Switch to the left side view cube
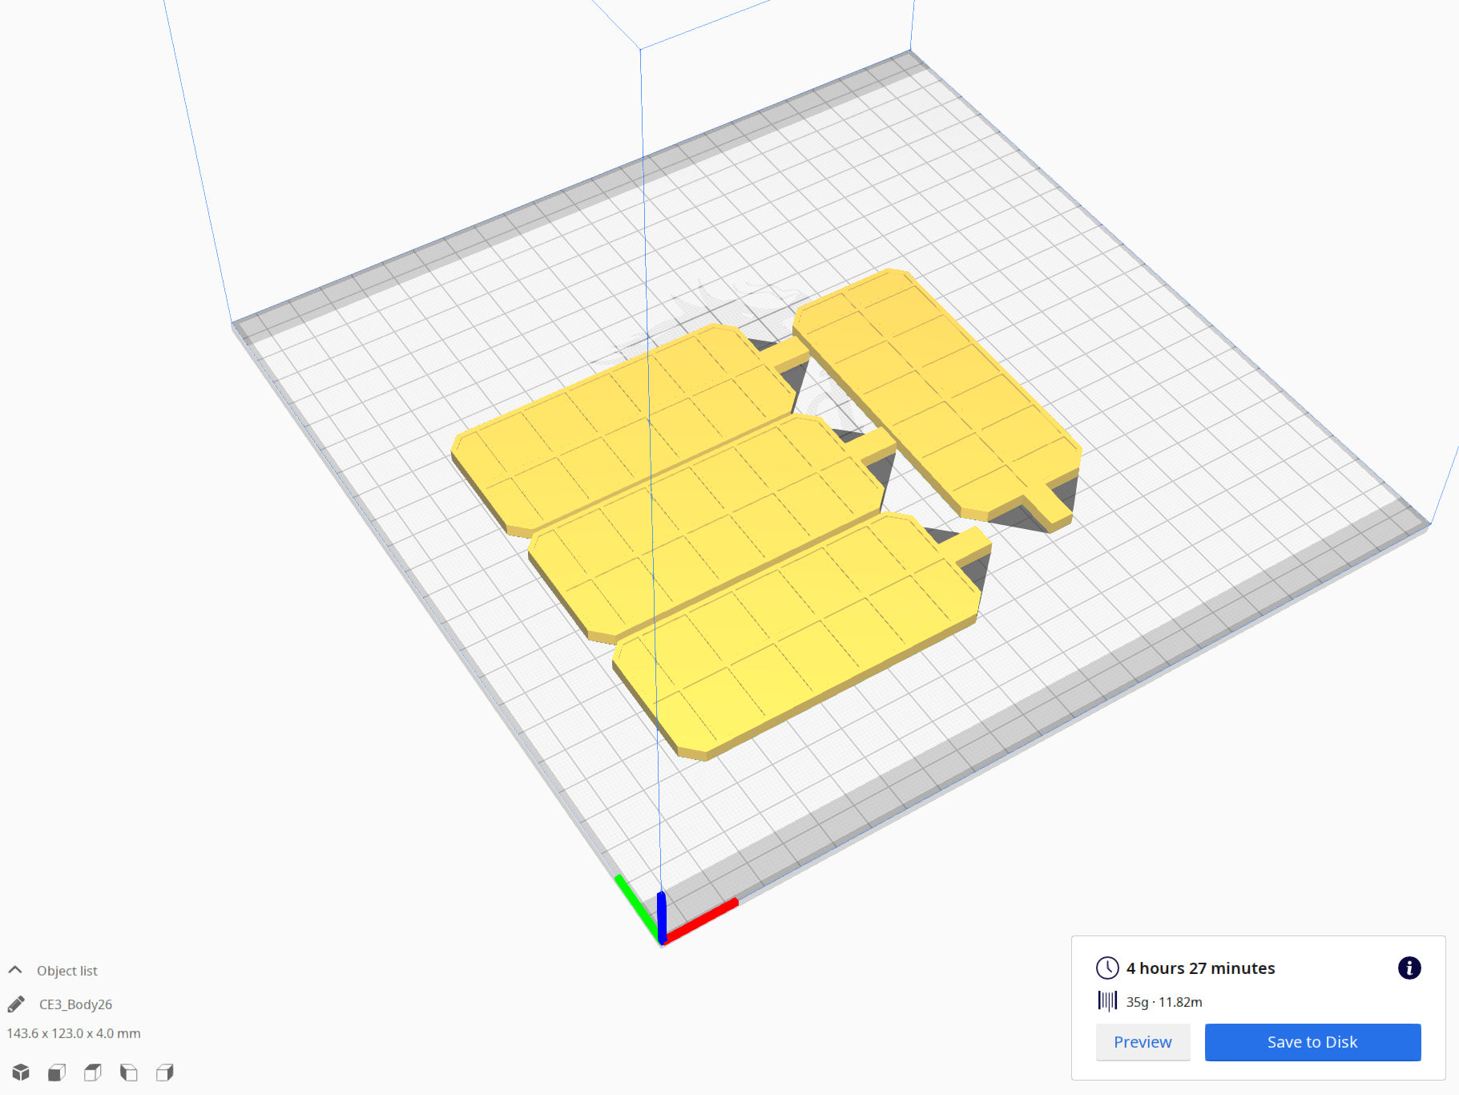Viewport: 1459px width, 1095px height. (x=129, y=1073)
